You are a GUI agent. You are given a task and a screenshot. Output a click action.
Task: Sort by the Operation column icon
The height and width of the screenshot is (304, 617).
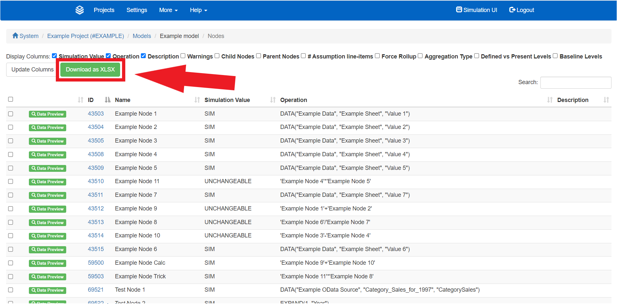point(549,100)
